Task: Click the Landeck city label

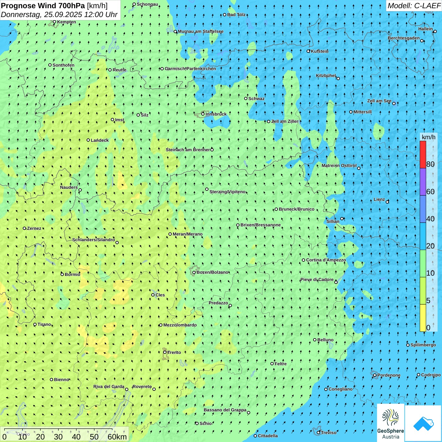Action: click(100, 140)
